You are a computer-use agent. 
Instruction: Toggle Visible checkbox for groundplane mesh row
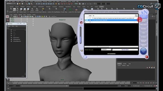[90, 18]
